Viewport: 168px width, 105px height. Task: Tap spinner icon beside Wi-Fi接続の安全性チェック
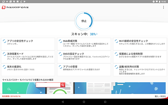[116, 41]
